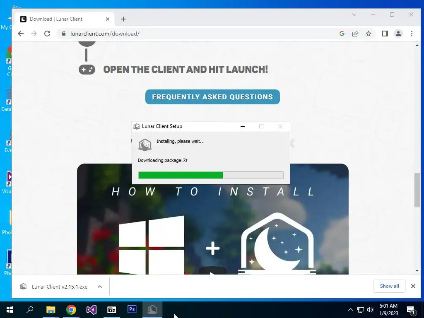Open Windows search from the taskbar
Image resolution: width=424 pixels, height=318 pixels.
pos(30,310)
